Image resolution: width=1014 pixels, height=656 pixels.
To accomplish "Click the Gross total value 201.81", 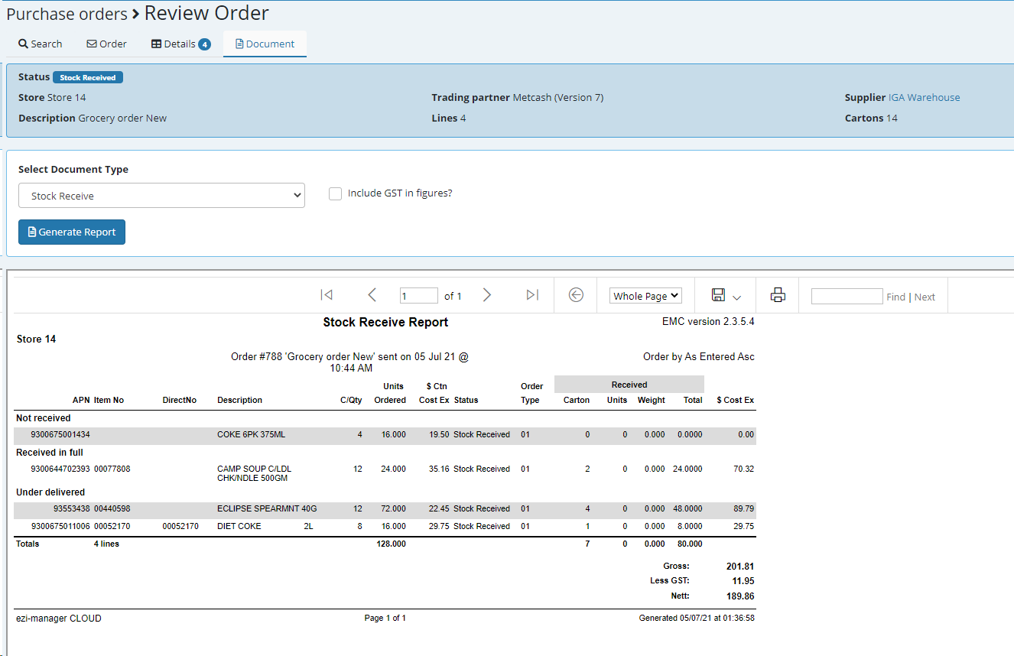I will (739, 567).
